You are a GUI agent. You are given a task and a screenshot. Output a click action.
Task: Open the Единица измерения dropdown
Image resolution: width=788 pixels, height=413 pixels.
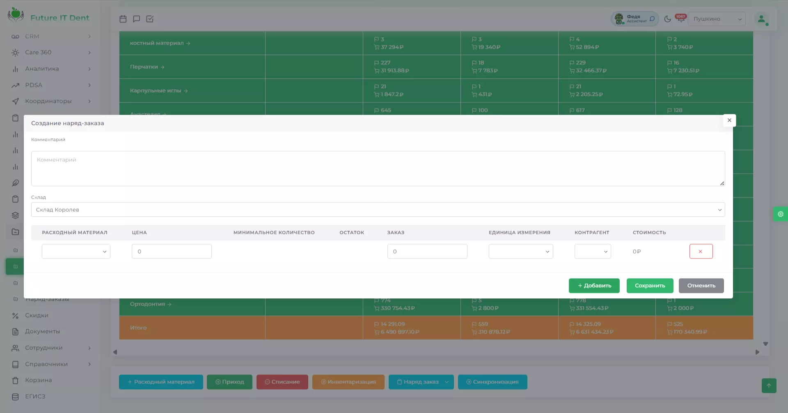coord(521,251)
